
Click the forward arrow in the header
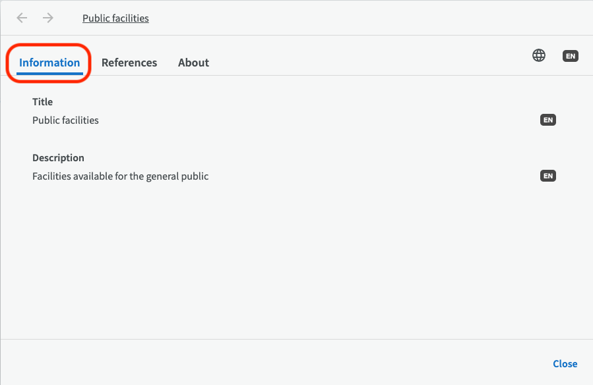(x=48, y=18)
